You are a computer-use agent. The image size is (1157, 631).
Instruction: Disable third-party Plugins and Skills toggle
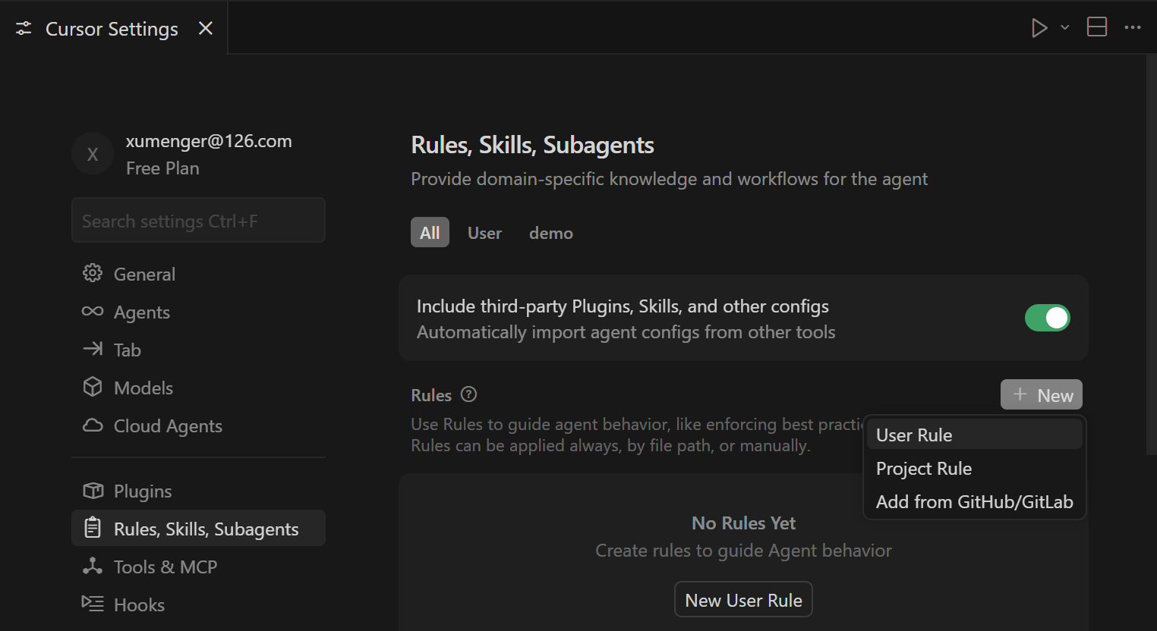(x=1047, y=318)
